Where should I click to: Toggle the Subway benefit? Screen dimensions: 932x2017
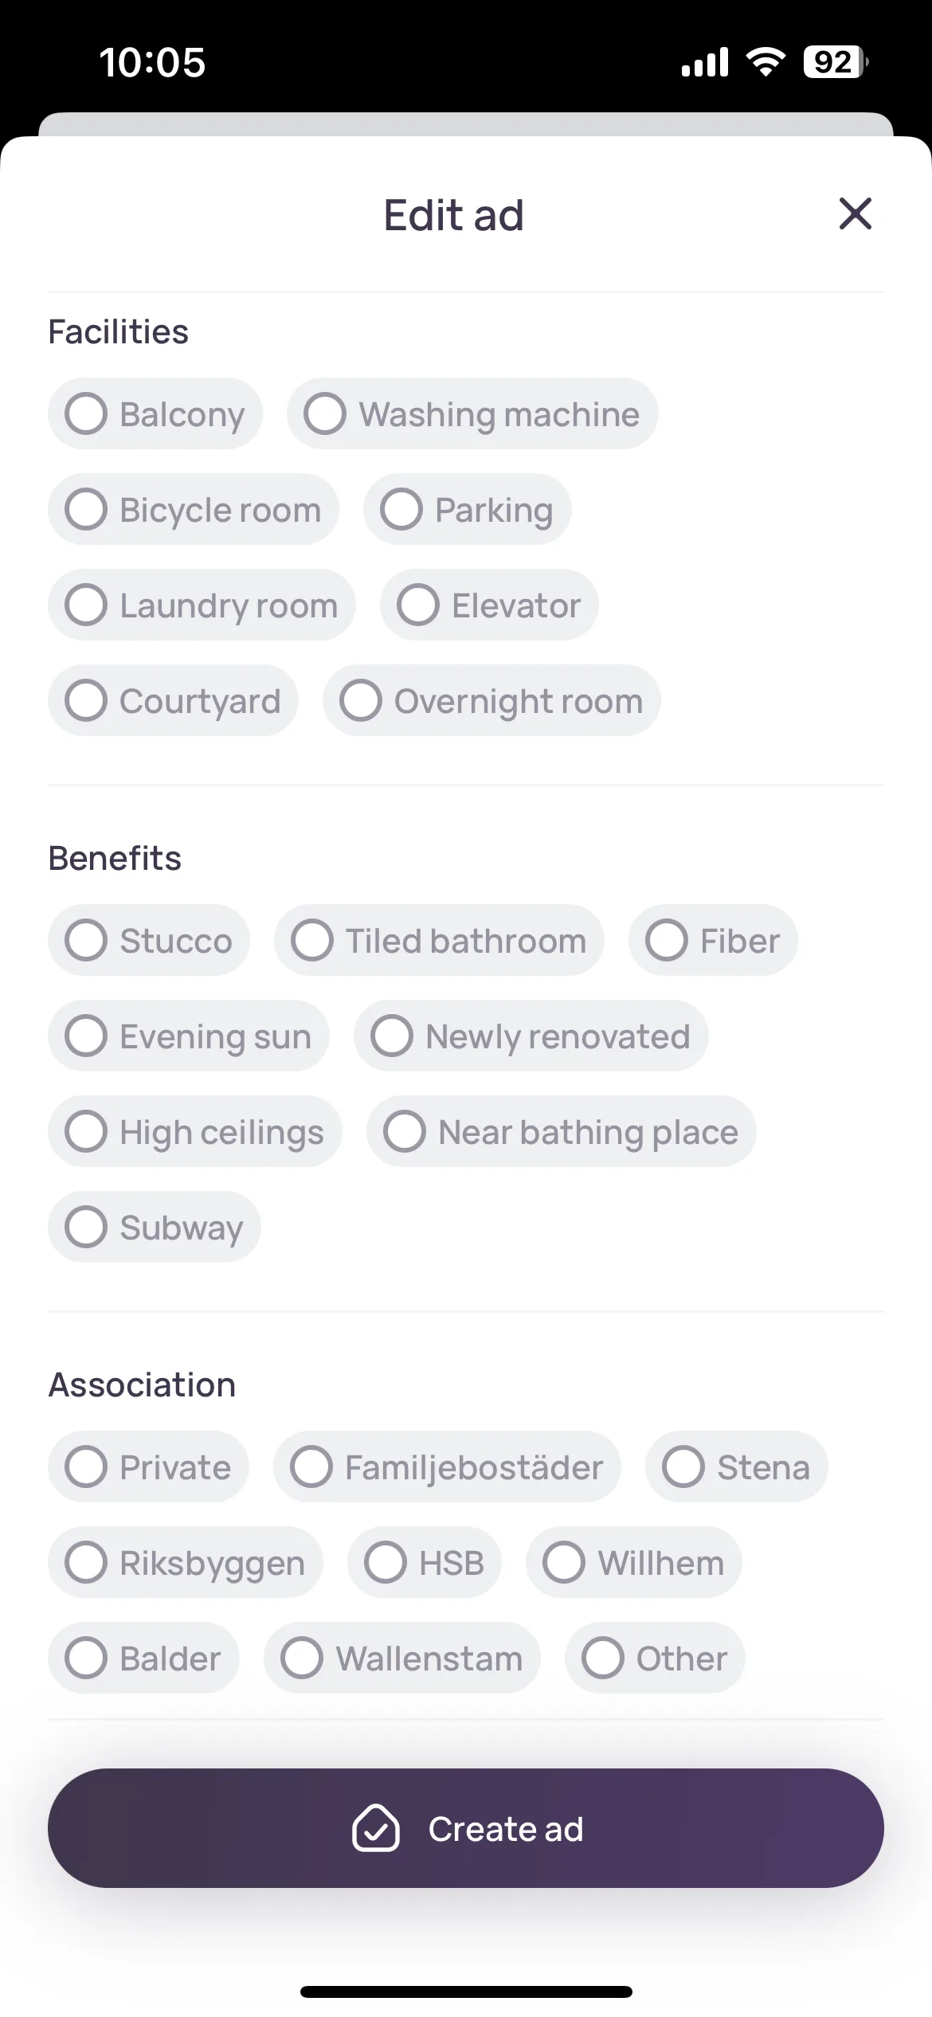pos(155,1227)
